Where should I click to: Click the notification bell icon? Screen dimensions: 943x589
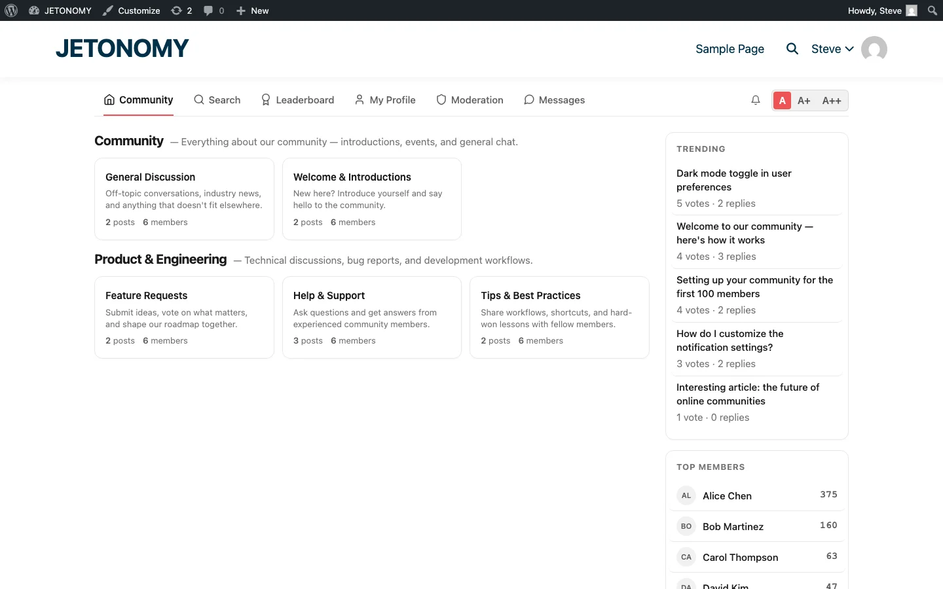tap(756, 100)
